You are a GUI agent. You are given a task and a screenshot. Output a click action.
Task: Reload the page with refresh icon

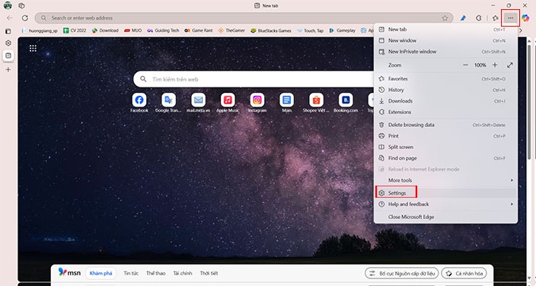coord(25,17)
